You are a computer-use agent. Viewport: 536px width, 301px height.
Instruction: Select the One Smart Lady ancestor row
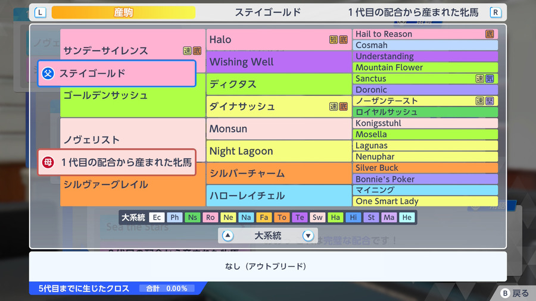[x=425, y=201]
